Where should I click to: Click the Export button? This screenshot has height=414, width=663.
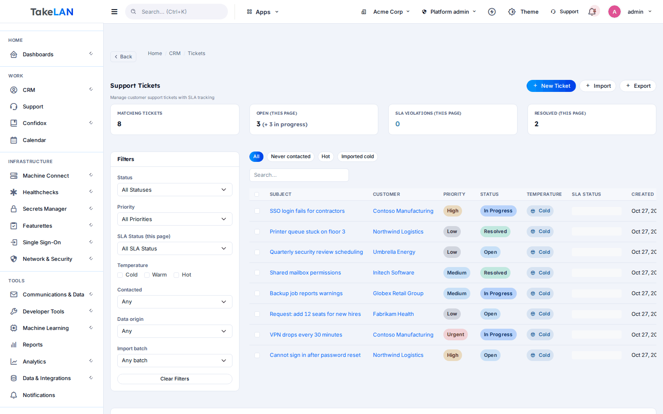(638, 86)
